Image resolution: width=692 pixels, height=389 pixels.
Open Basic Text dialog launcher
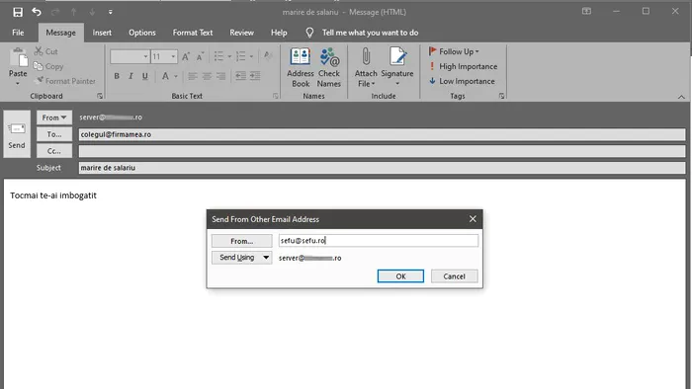click(276, 96)
